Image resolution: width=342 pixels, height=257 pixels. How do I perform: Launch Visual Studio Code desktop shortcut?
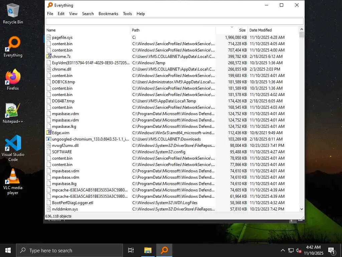coord(13,148)
